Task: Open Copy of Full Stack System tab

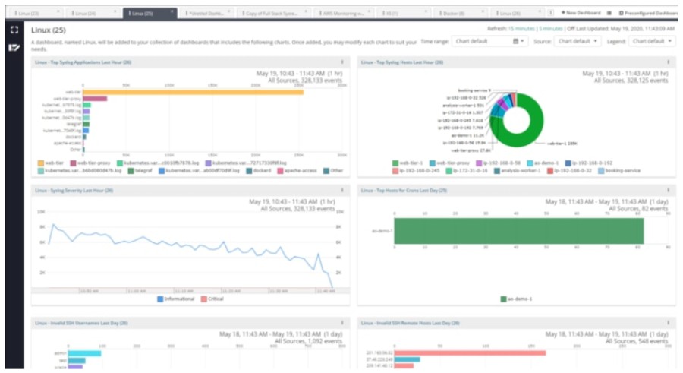Action: (x=273, y=14)
